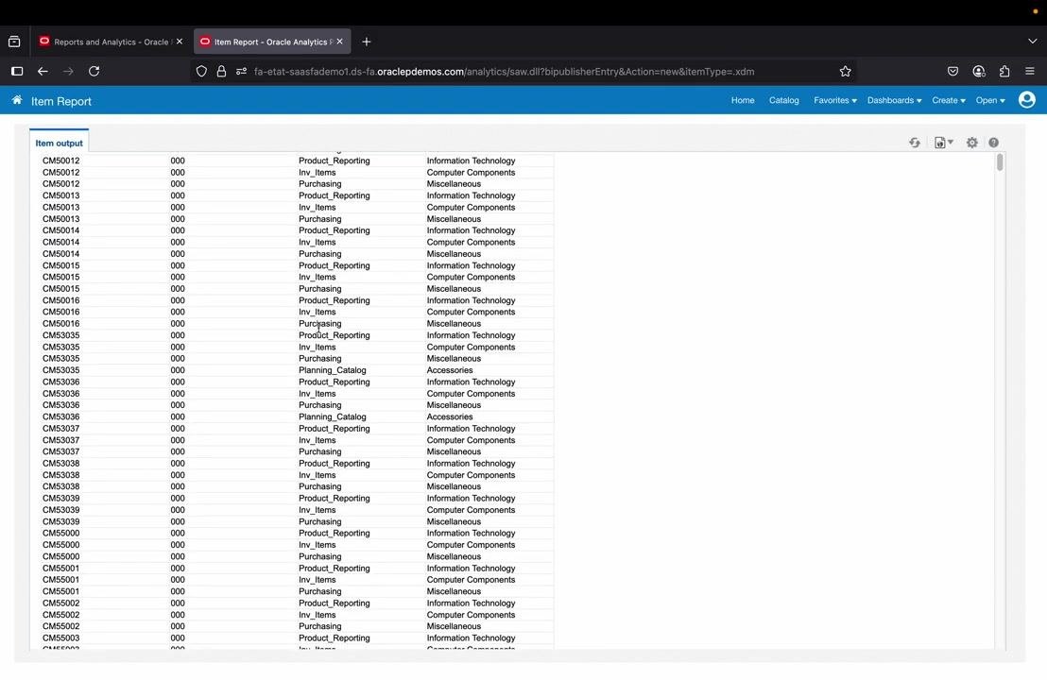Close the Reports and Analytics tab

pos(179,42)
